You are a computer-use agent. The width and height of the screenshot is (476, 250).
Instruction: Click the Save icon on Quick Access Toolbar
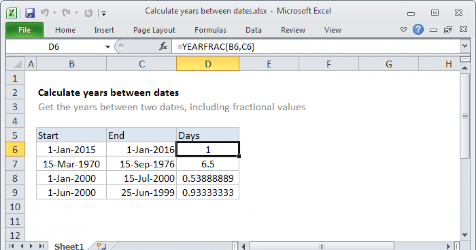(30, 12)
